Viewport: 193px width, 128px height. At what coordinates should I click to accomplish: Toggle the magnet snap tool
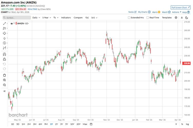[4, 54]
